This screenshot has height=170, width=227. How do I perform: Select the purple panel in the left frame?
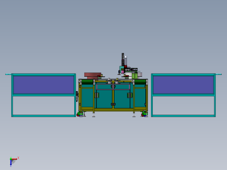click(44, 85)
